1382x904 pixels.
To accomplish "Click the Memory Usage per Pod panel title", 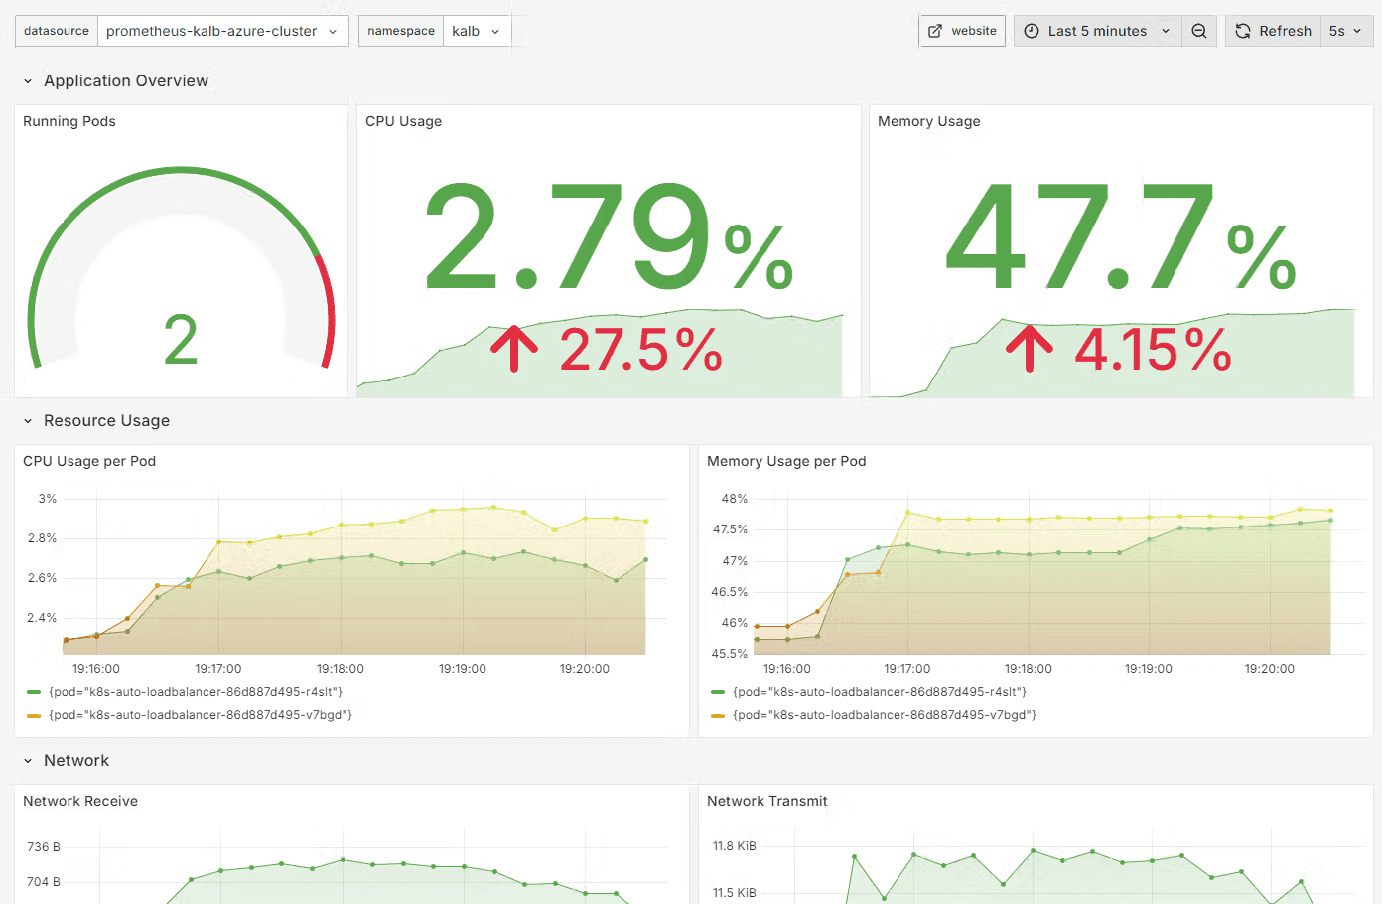I will tap(786, 461).
